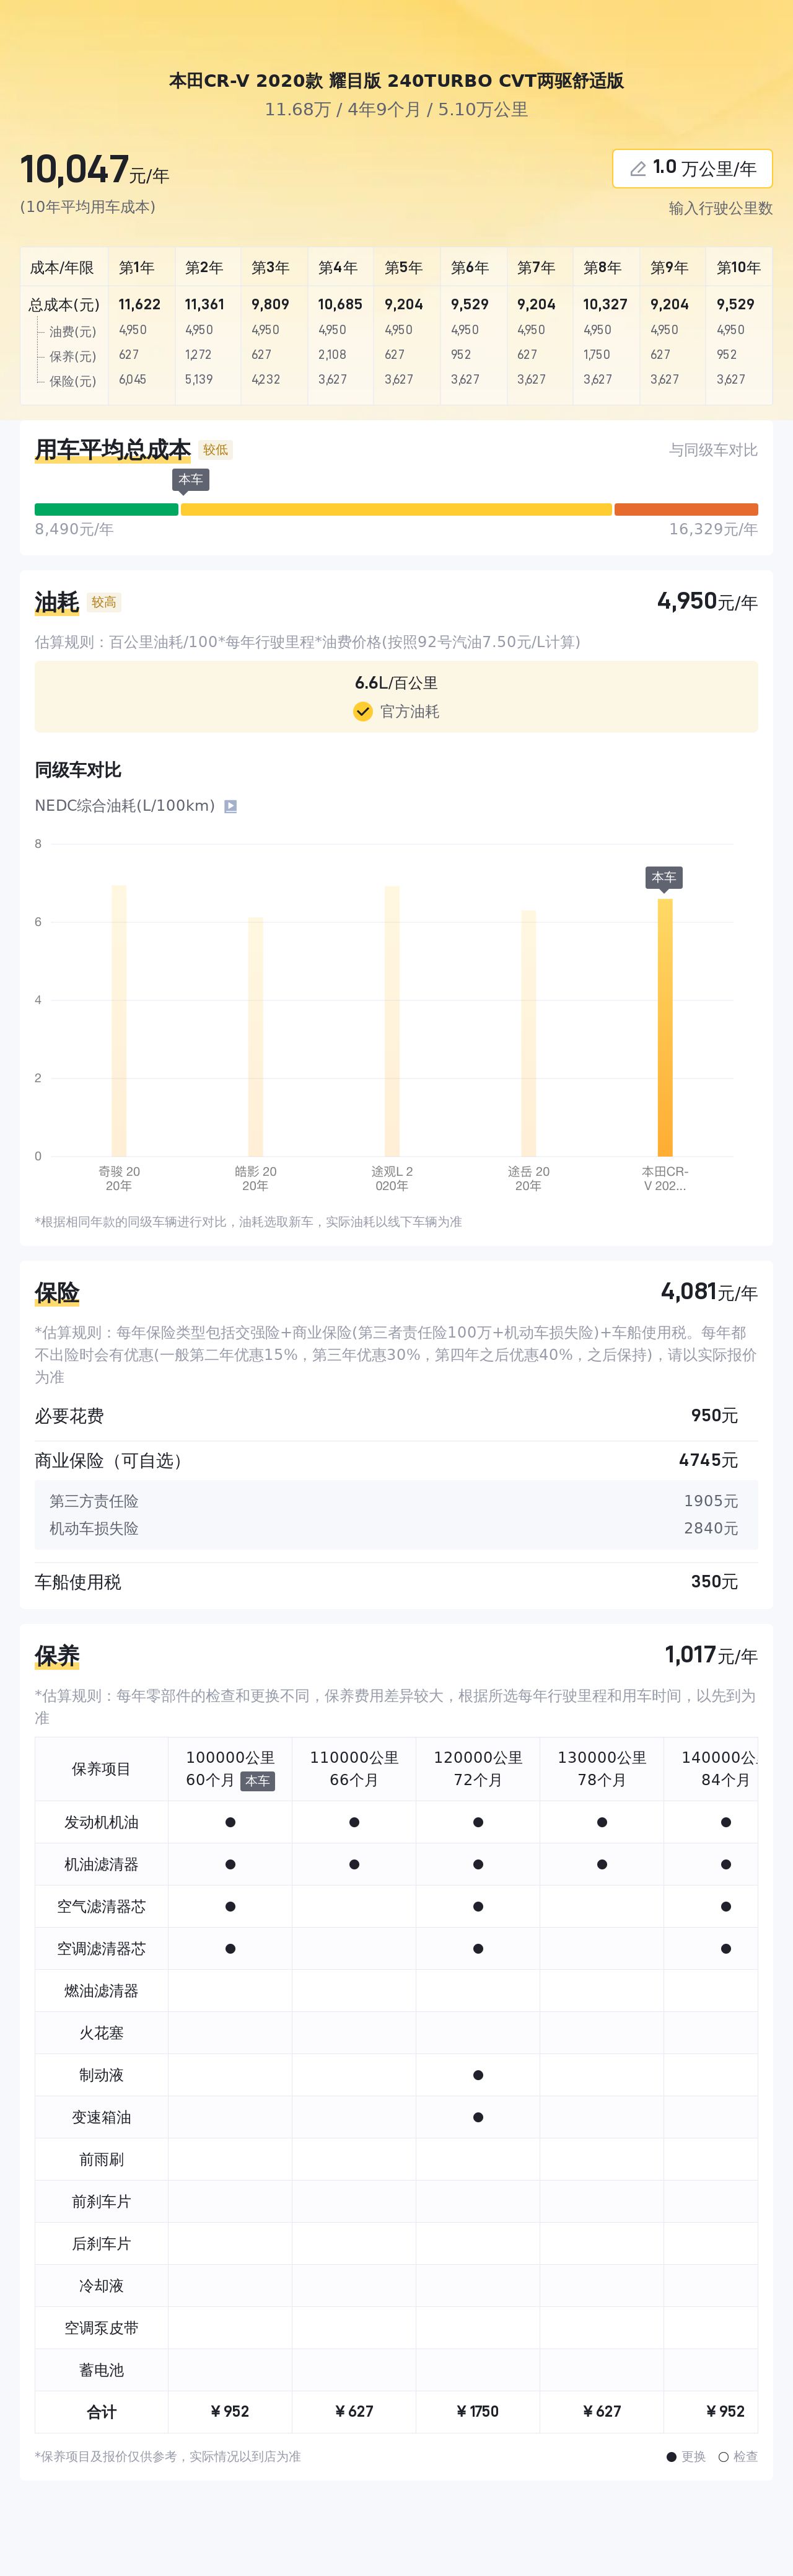Viewport: 793px width, 2576px height.
Task: Click the 空调滤清器芯 dot under 100000公里 column
Action: click(x=230, y=1948)
